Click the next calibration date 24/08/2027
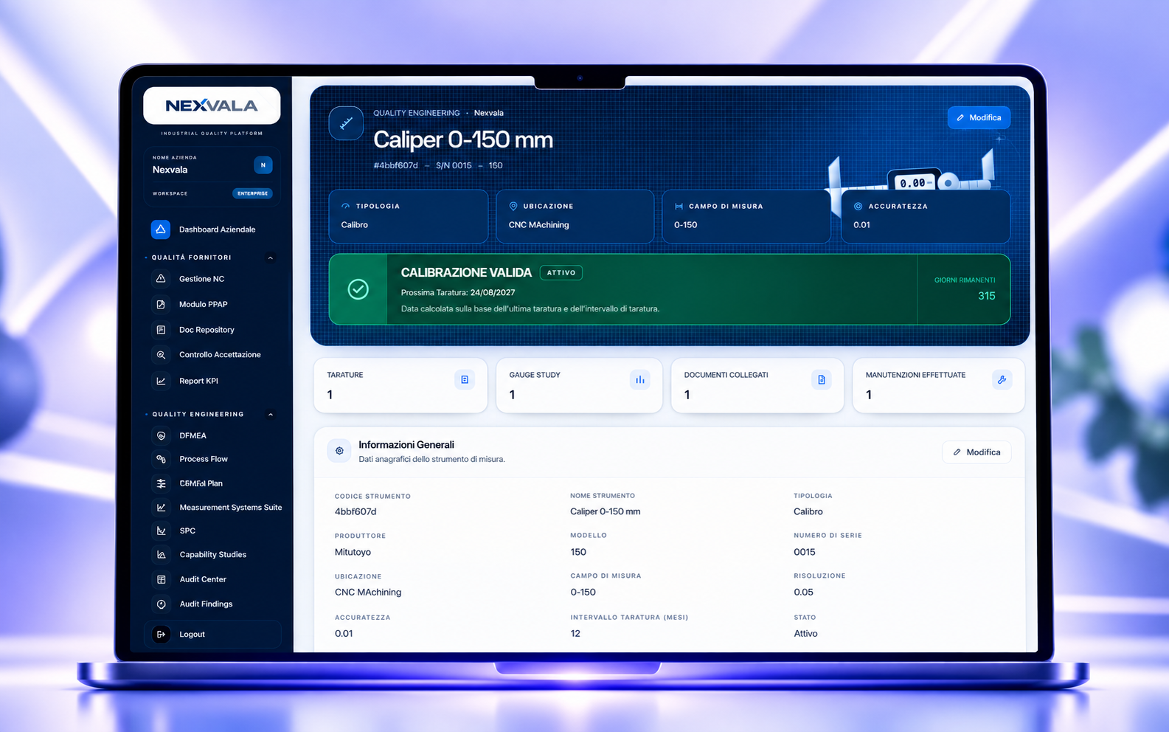This screenshot has height=732, width=1169. click(x=493, y=293)
